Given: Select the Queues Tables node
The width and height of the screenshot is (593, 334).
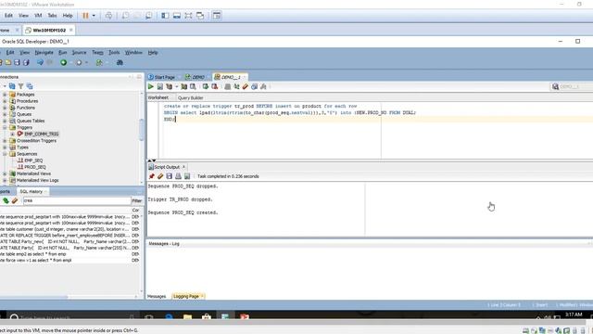Looking at the screenshot, I should pyautogui.click(x=31, y=121).
